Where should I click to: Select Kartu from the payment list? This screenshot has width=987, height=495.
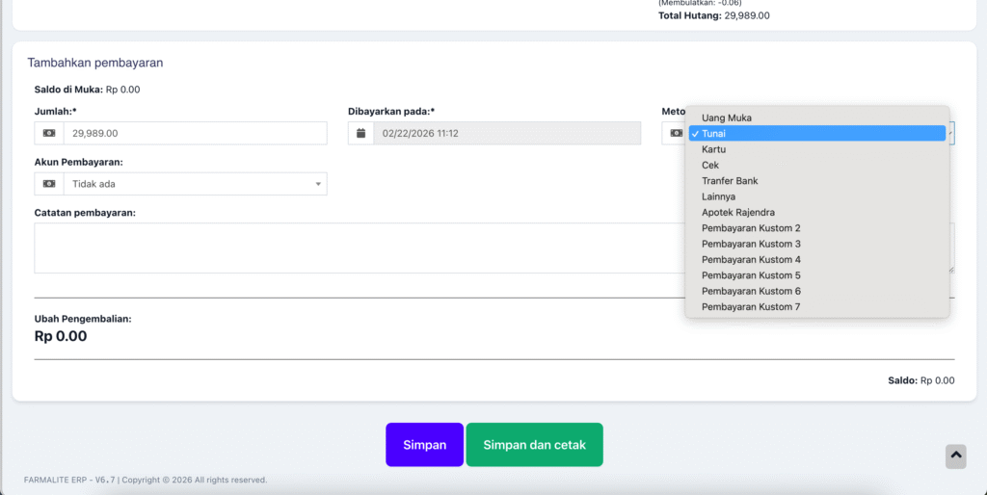click(714, 149)
